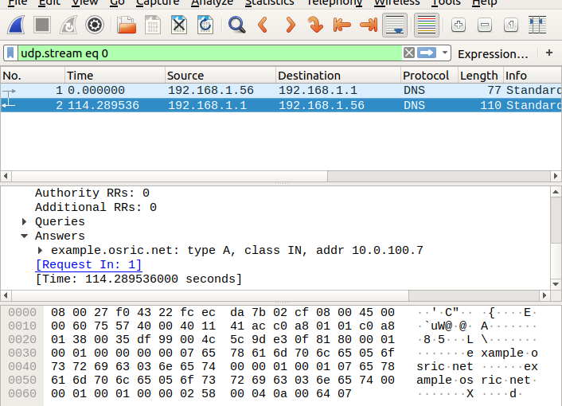Click packet details scroll down arrow

pyautogui.click(x=556, y=284)
